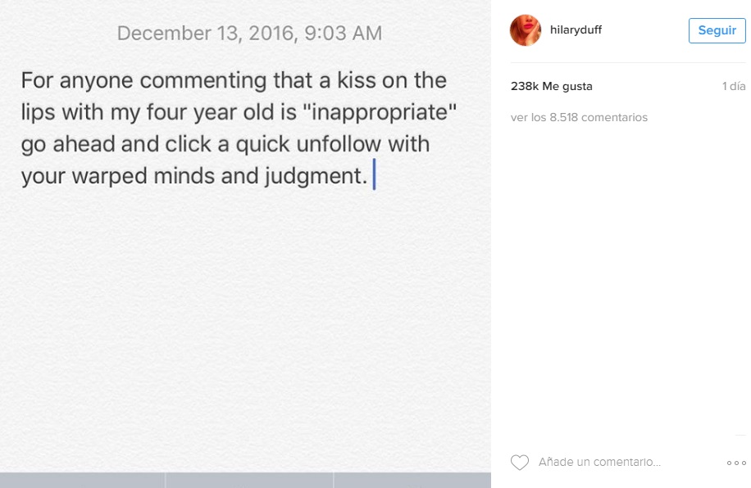Viewport: 751px width, 488px height.
Task: Click the blank paper area of the note image
Action: [x=246, y=328]
